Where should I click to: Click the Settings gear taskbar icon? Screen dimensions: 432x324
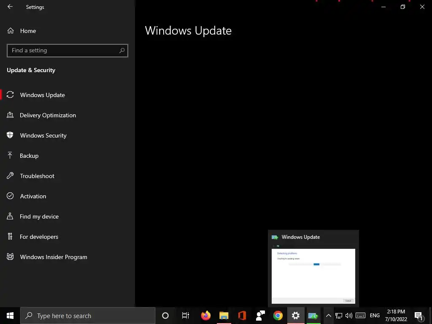296,316
